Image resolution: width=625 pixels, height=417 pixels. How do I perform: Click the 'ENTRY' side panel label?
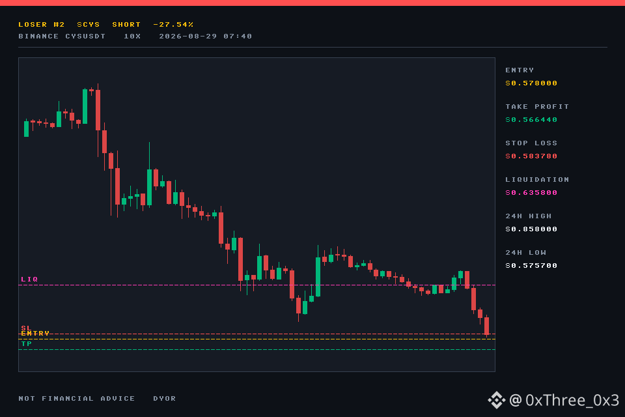point(520,70)
